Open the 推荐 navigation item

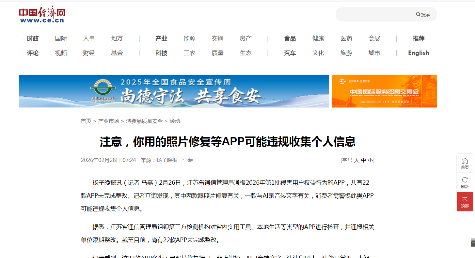[x=419, y=39]
